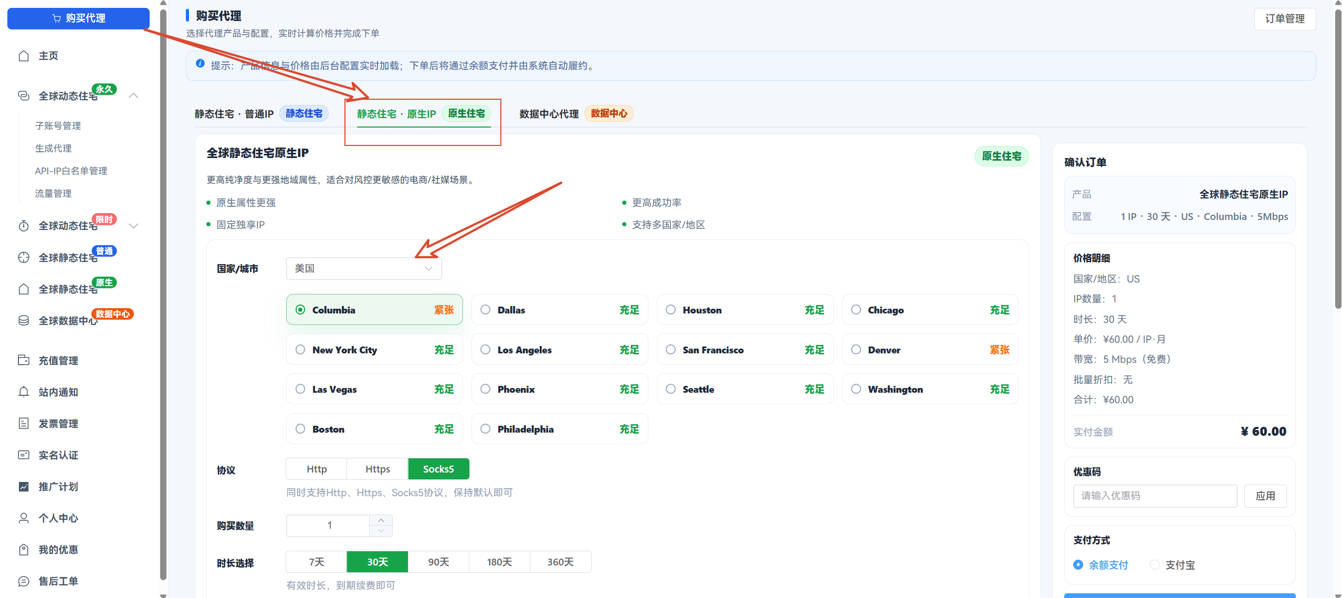1342x598 pixels.
Task: Click the ID card icon for 实名认证
Action: [24, 455]
